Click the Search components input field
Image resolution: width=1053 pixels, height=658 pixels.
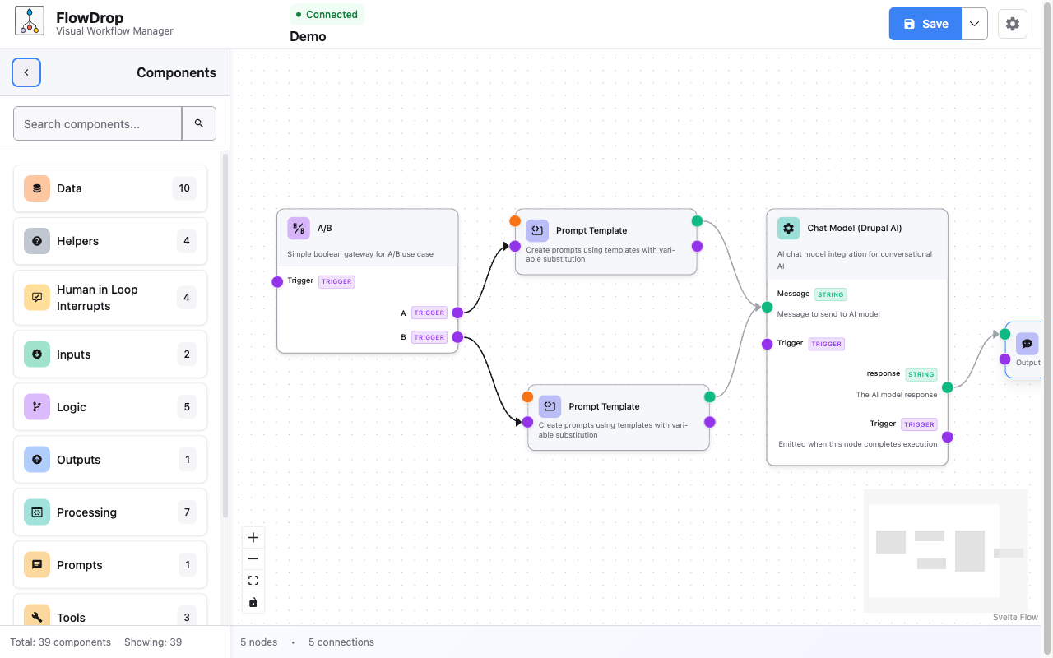click(x=98, y=123)
